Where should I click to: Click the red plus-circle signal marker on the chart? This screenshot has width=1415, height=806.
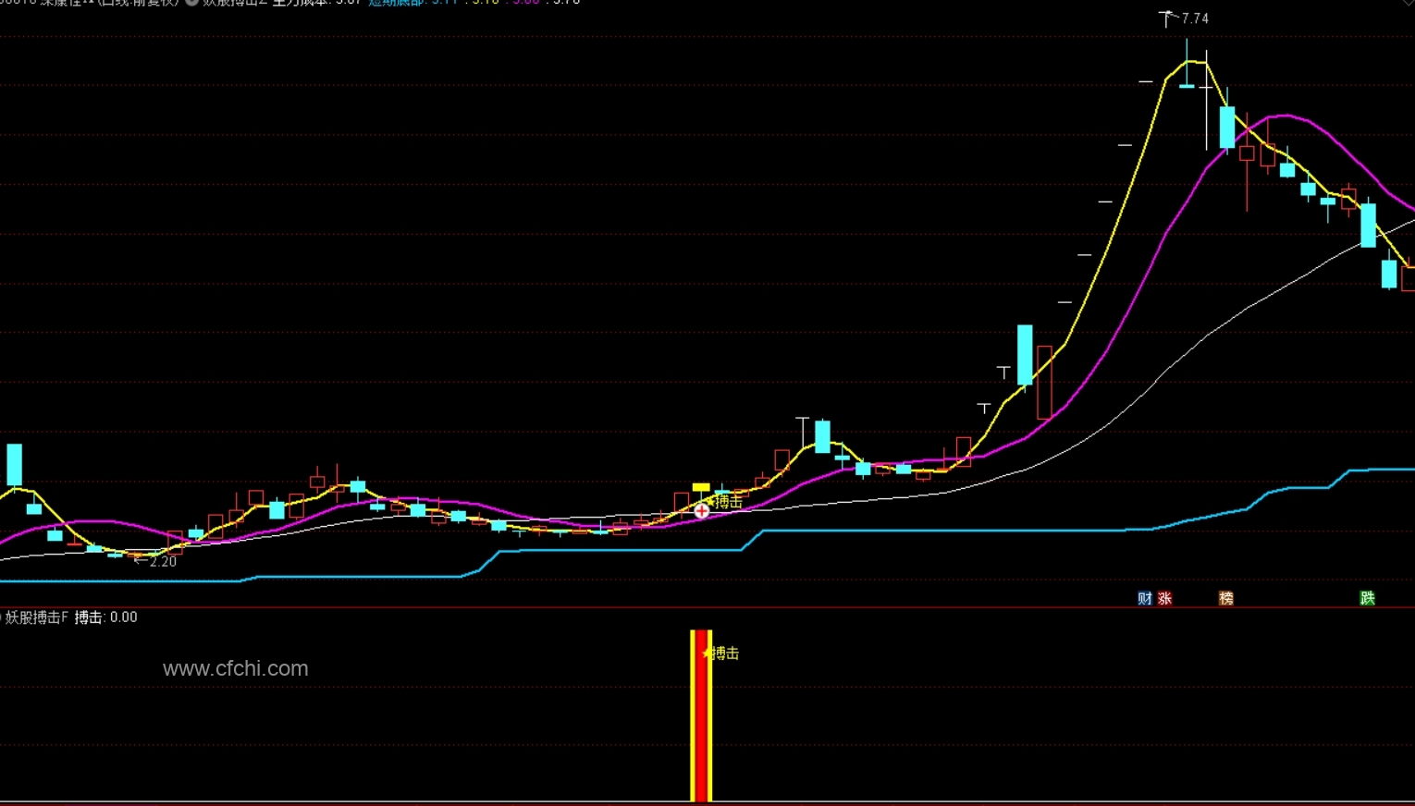pos(702,510)
